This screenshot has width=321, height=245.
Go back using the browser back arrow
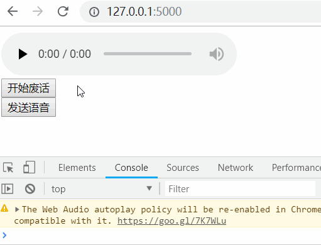(x=13, y=11)
